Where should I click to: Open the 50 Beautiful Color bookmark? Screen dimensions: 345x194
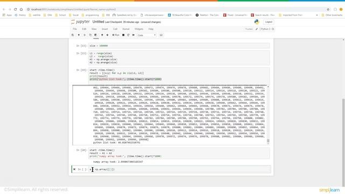180,15
